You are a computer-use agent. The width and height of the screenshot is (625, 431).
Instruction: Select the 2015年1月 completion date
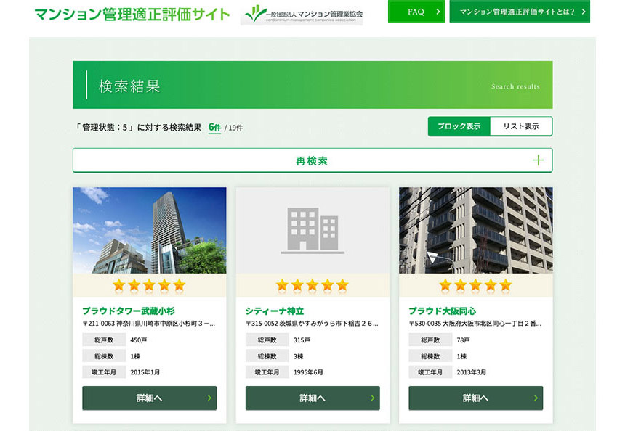145,372
